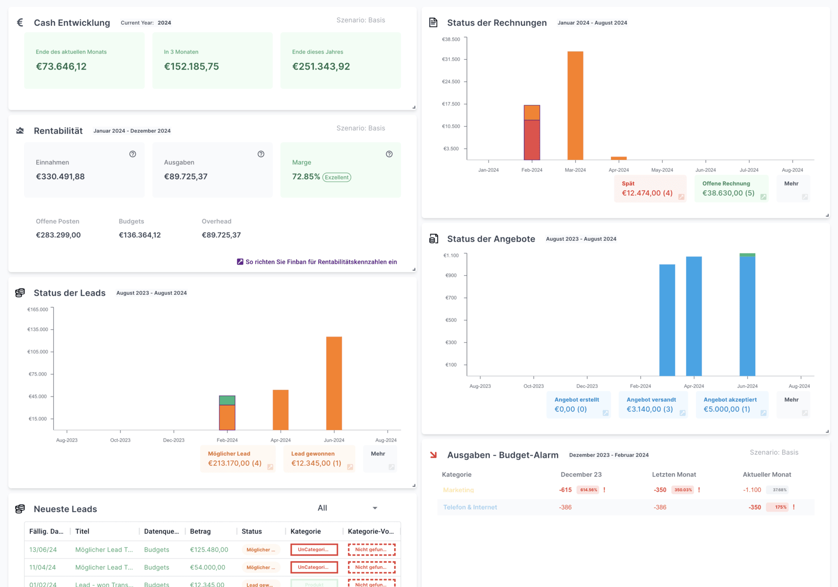This screenshot has height=587, width=838.
Task: Open link icon on Lead gewonnen card
Action: [x=350, y=467]
